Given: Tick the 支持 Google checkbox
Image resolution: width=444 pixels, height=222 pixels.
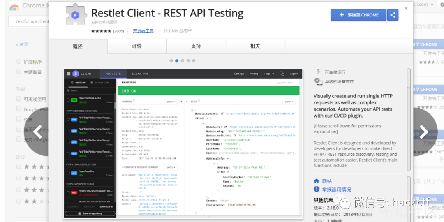Looking at the screenshot, I should tap(18, 139).
